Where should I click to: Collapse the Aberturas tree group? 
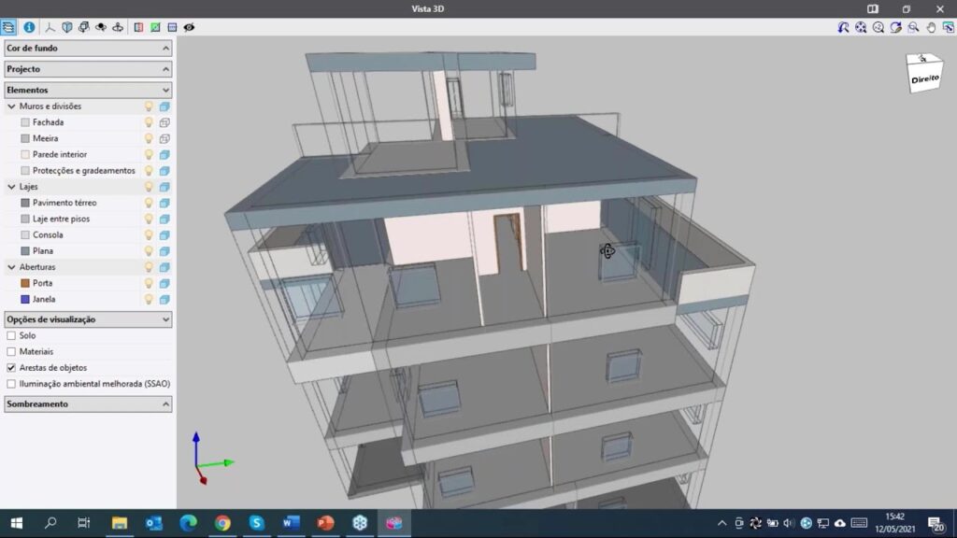(11, 267)
